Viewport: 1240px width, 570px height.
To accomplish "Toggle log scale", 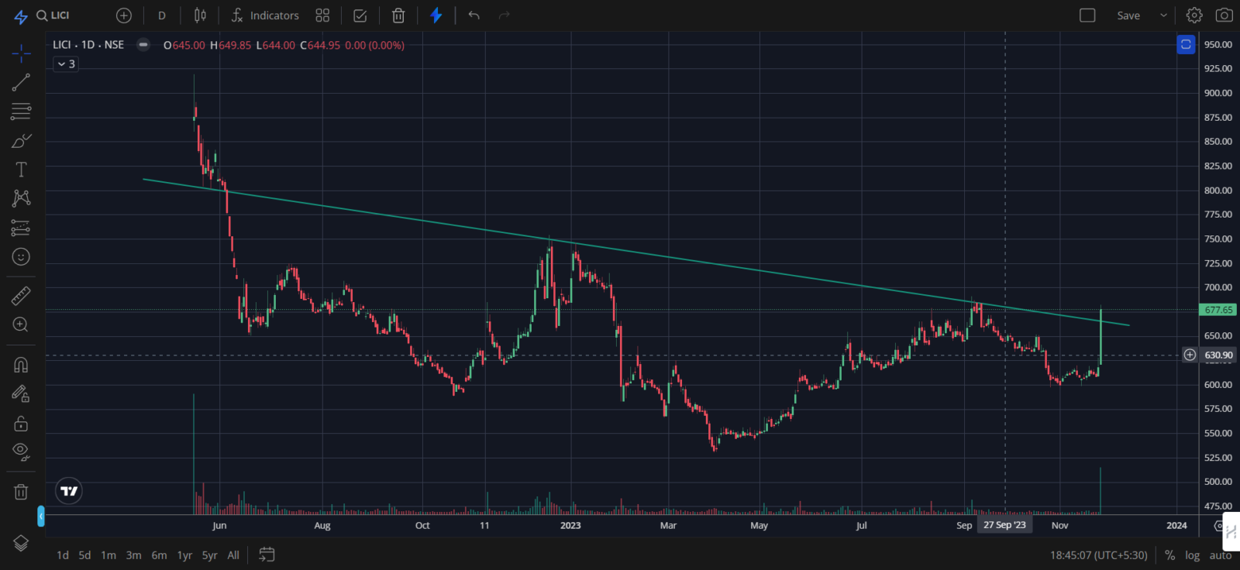I will [x=1192, y=555].
